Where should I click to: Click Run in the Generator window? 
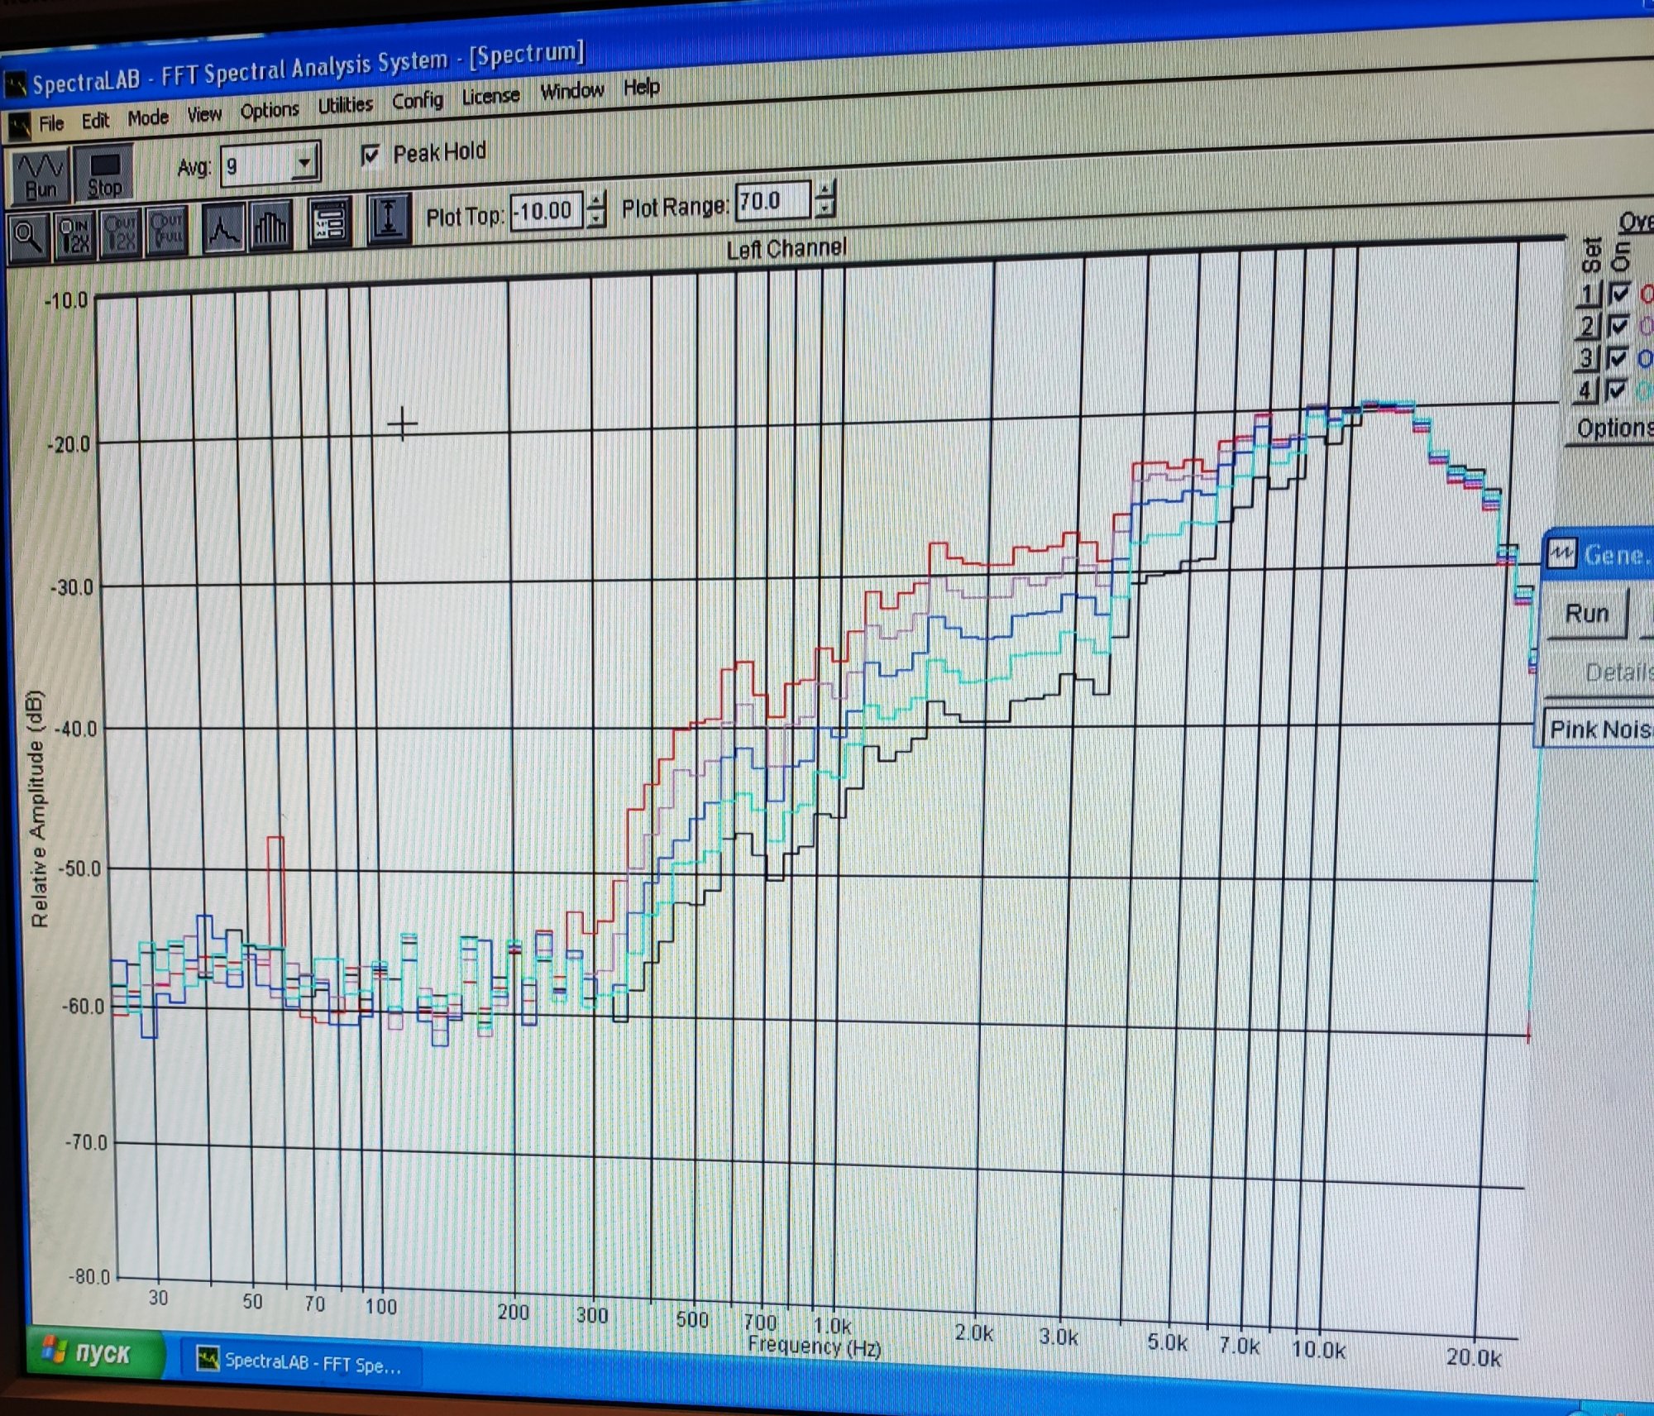pos(1586,614)
